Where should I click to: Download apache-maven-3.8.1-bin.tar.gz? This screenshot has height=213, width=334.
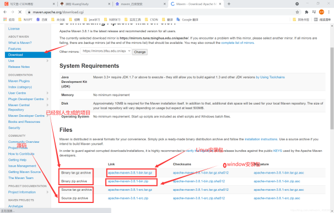click(x=130, y=173)
